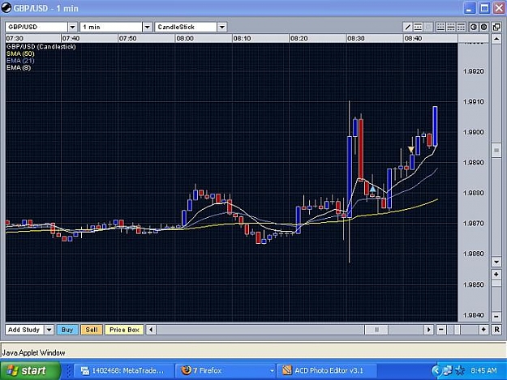
Task: Open the GBP/USD symbol dropdown
Action: [72, 27]
